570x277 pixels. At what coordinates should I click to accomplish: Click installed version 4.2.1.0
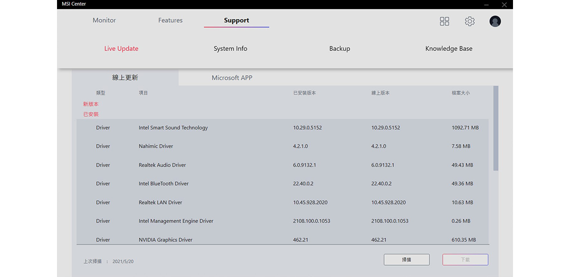(x=300, y=146)
